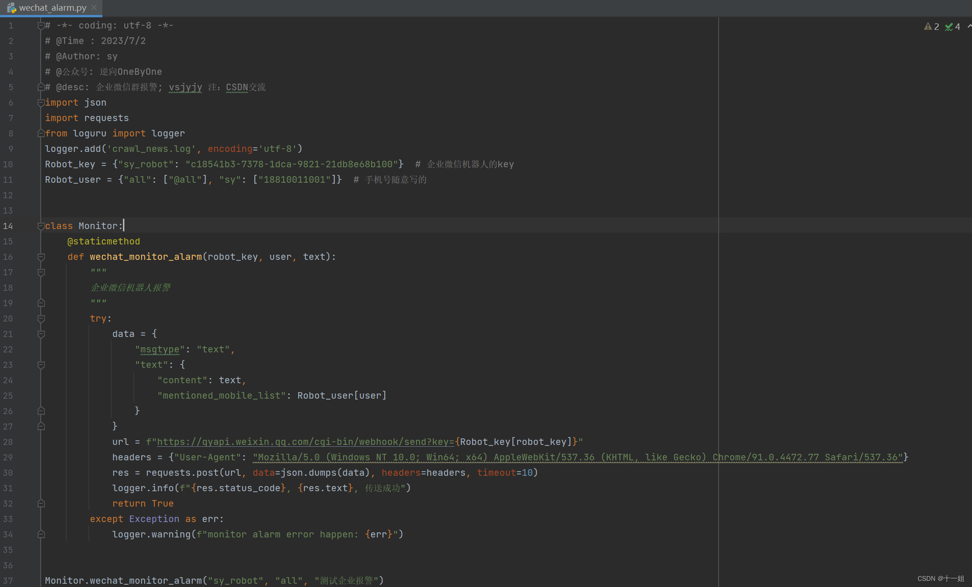Place cursor in Robot_key variable name

pos(70,165)
